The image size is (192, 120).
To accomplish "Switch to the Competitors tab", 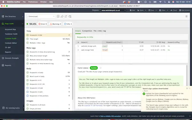I will [x=87, y=31].
